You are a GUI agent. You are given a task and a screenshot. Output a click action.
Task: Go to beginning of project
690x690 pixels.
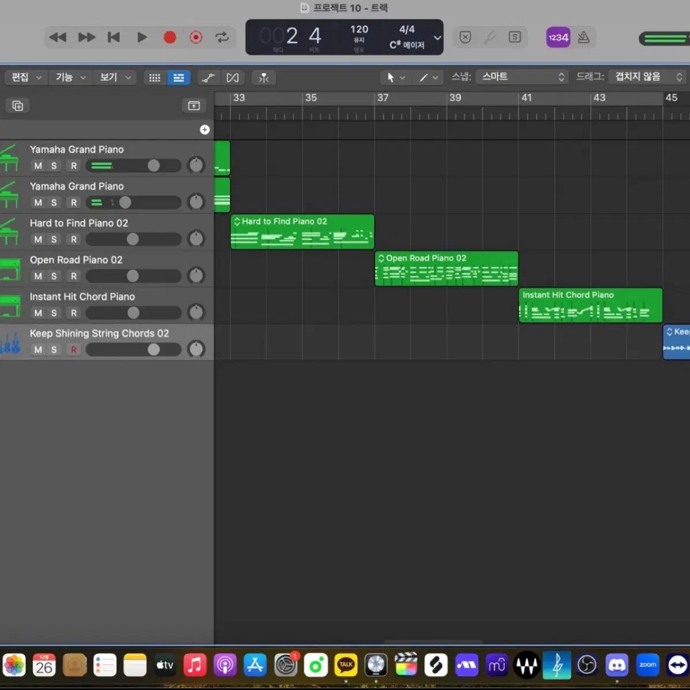tap(114, 38)
